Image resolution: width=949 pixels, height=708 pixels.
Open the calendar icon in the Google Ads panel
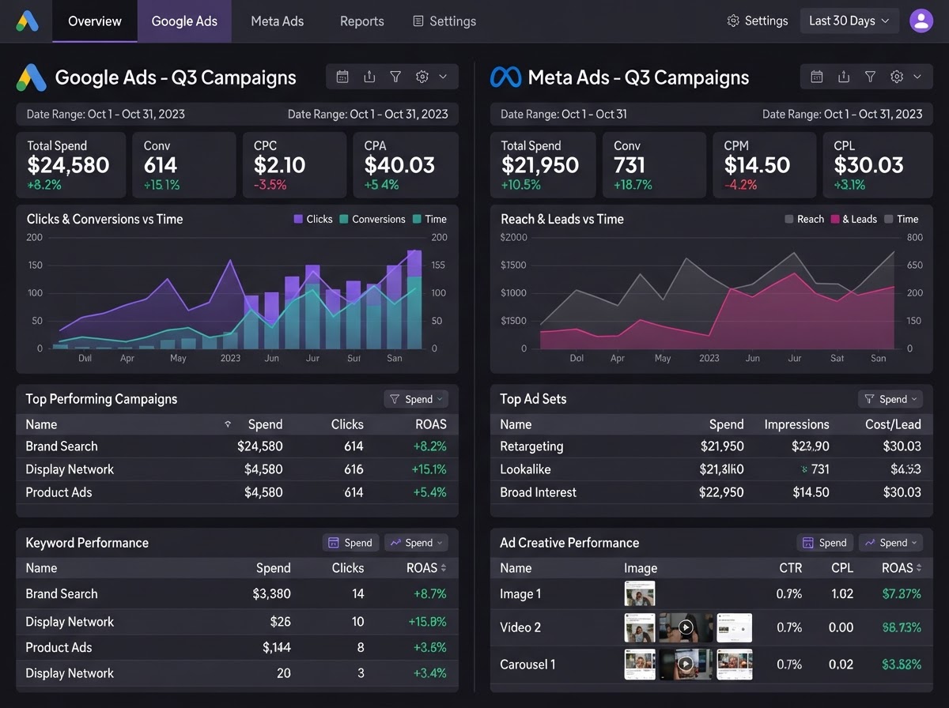(x=342, y=77)
